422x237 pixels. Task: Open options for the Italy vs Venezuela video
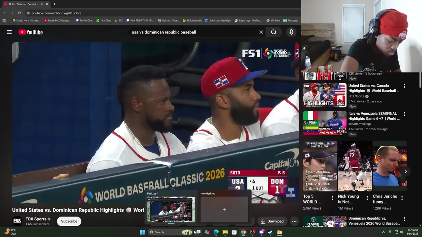[x=405, y=114]
